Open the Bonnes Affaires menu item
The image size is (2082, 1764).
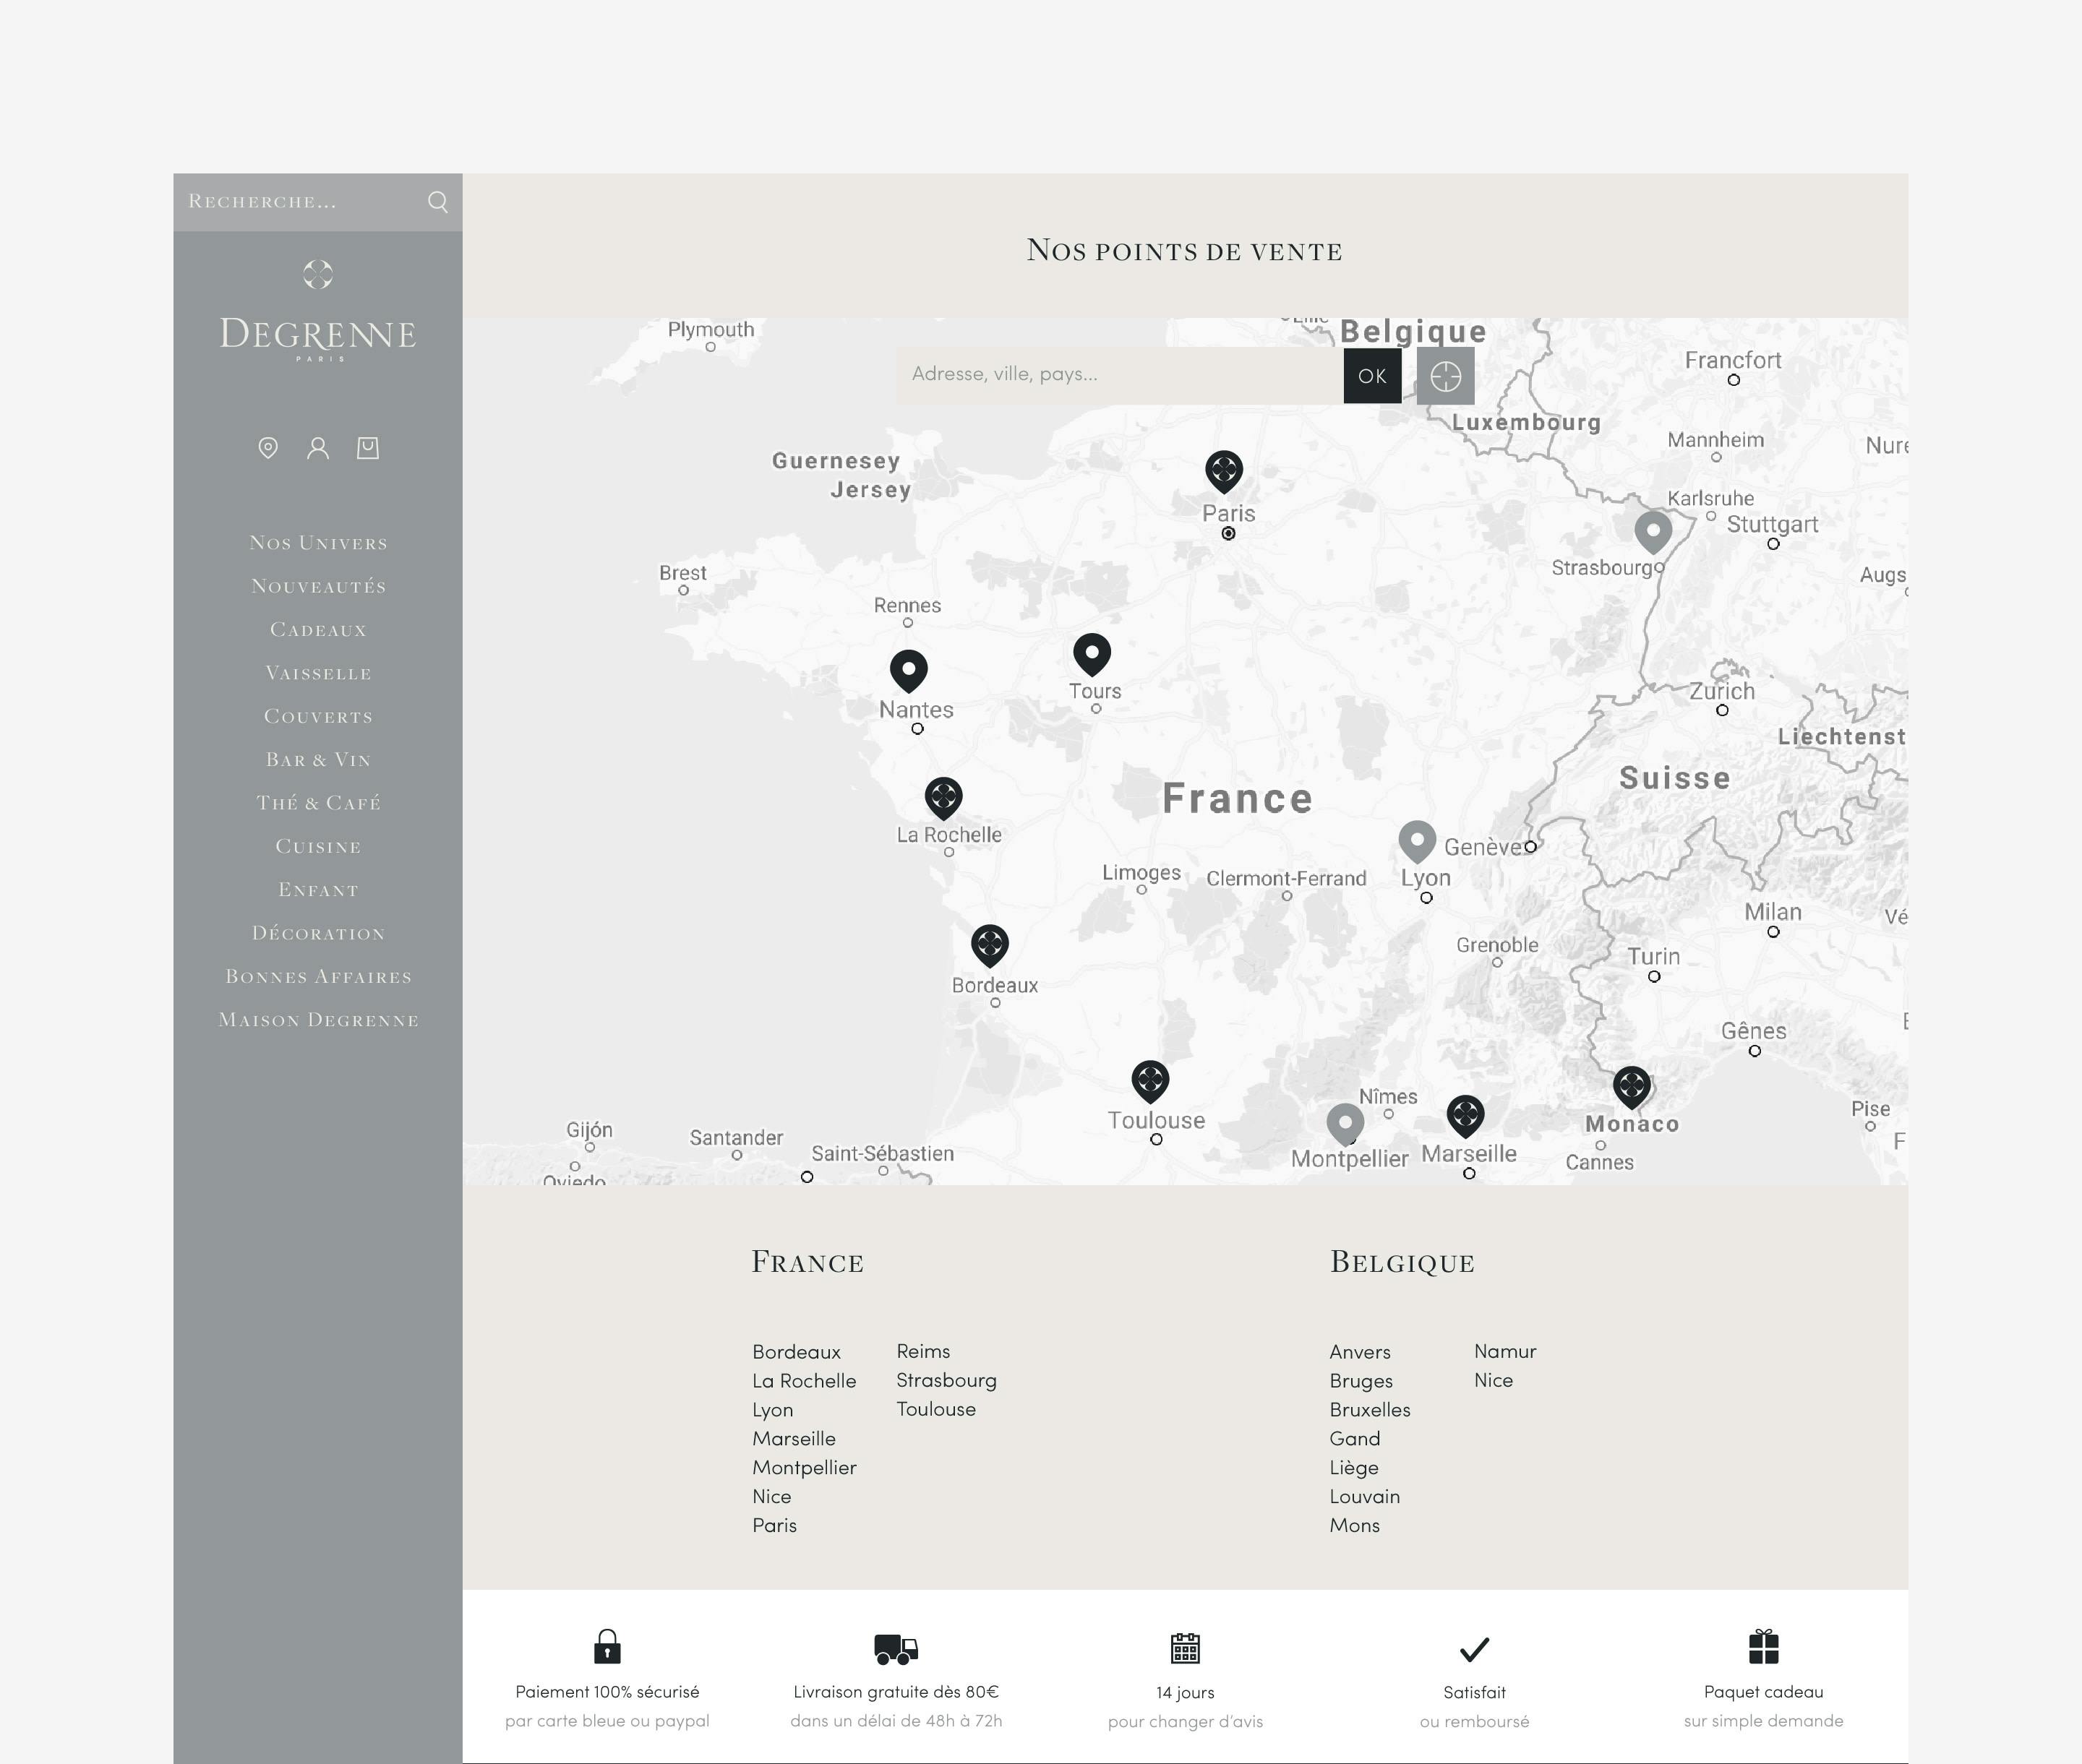click(318, 977)
